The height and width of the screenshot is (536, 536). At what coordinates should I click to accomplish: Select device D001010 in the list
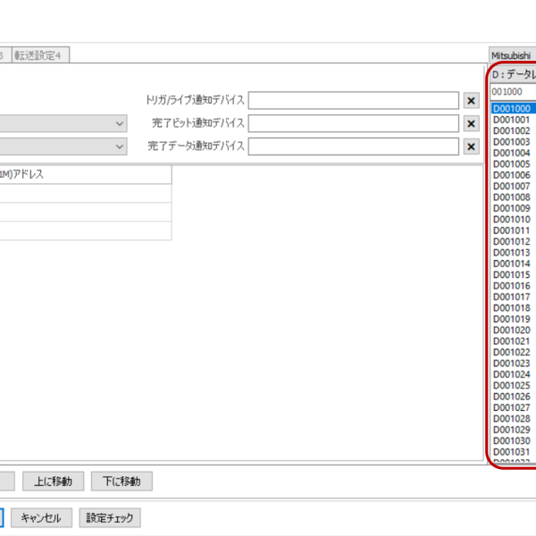tap(512, 219)
